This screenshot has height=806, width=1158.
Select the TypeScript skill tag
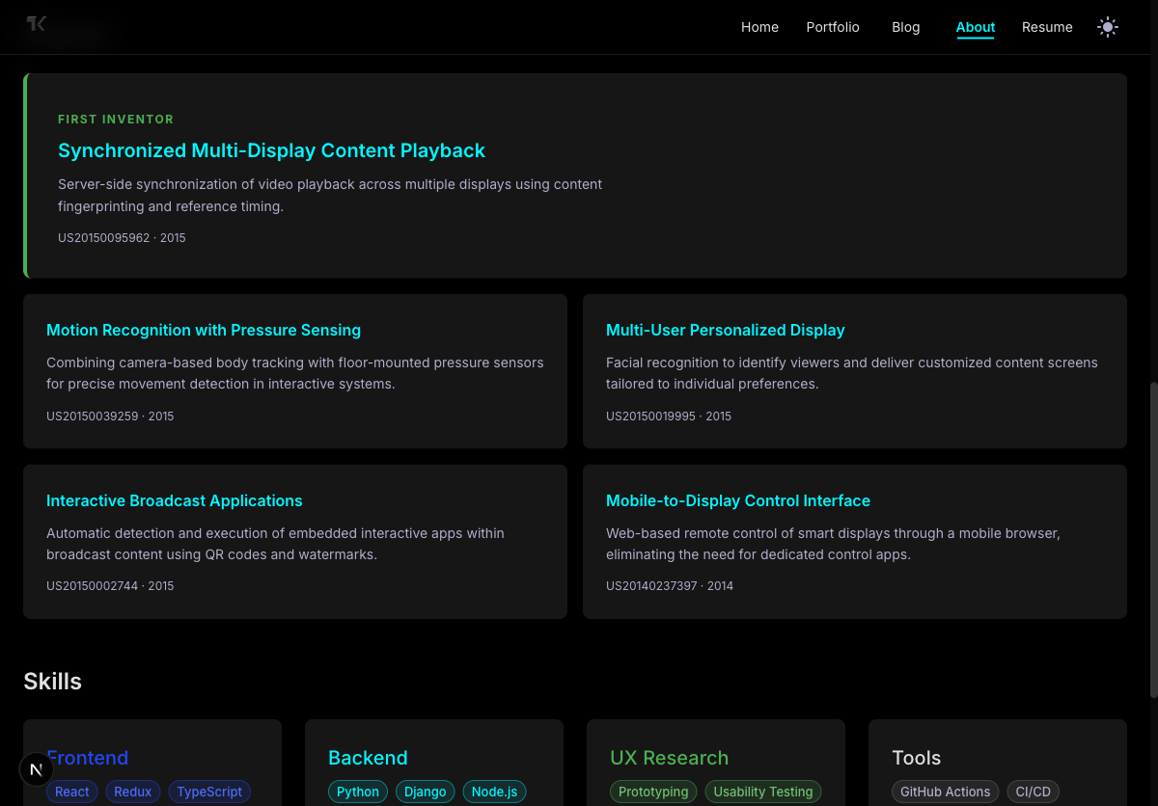(209, 792)
